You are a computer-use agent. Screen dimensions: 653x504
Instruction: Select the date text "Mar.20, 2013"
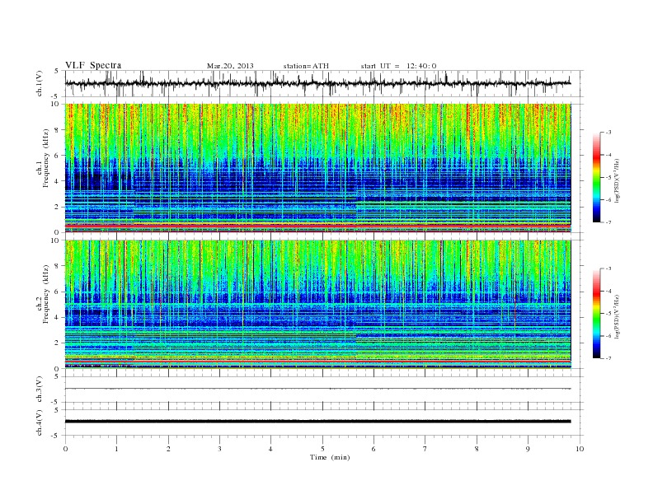point(230,66)
